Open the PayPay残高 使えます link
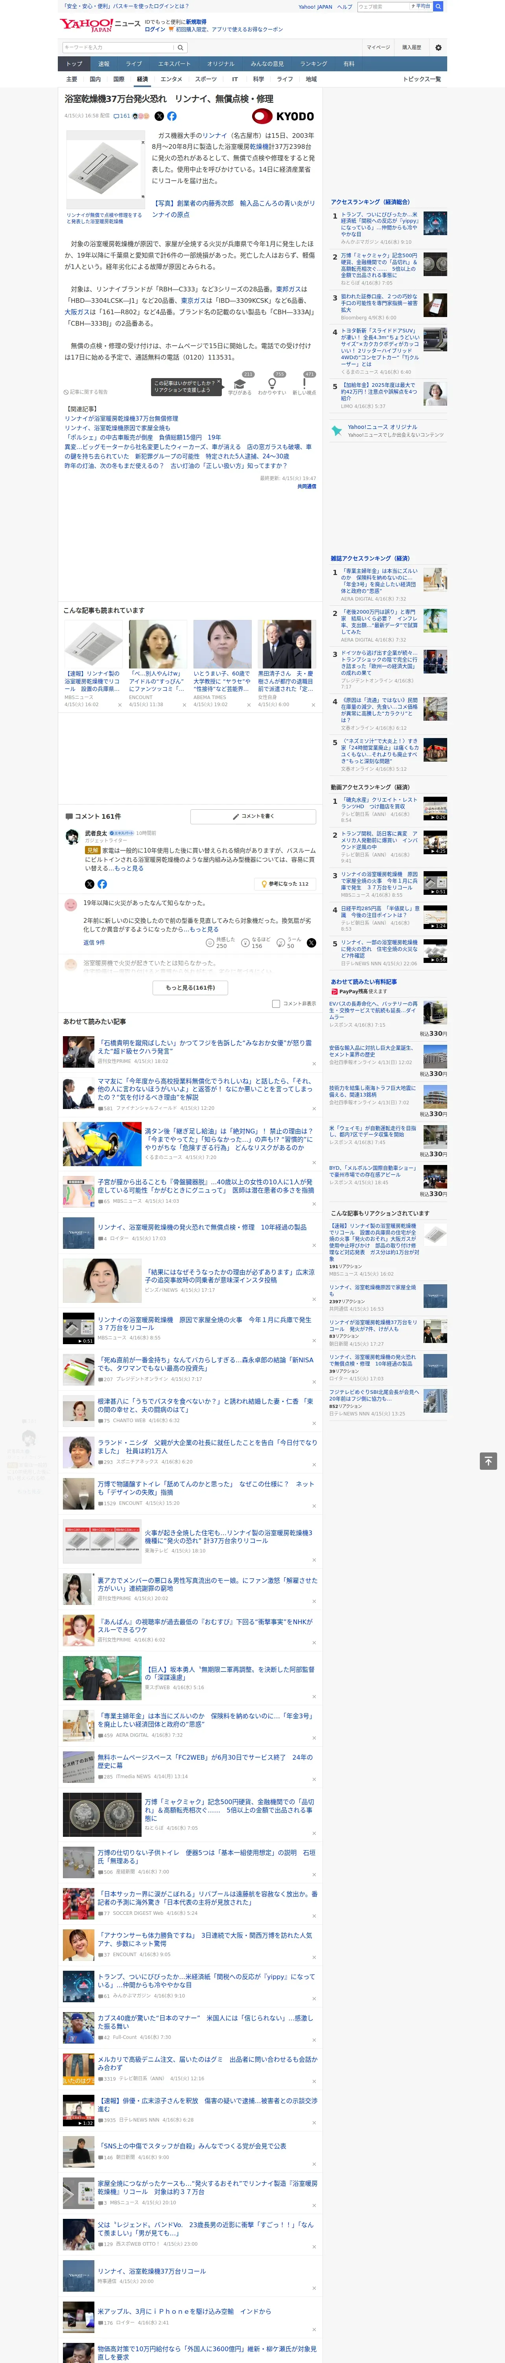The width and height of the screenshot is (505, 2363). 359,992
